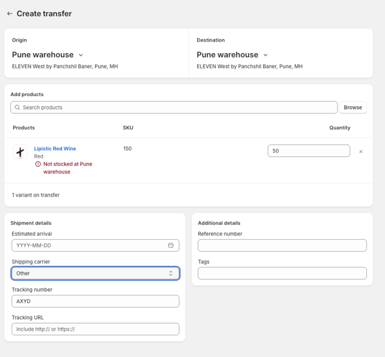
Task: Click the Shipment details heading
Action: click(31, 223)
